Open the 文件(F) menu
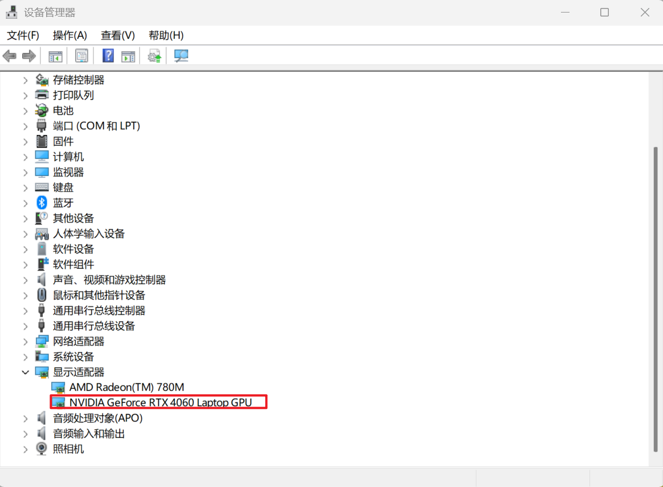This screenshot has height=487, width=663. [x=23, y=35]
